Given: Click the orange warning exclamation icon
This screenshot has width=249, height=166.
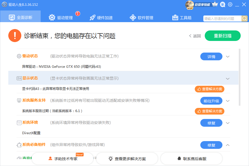Looking at the screenshot, I should [x=15, y=36].
